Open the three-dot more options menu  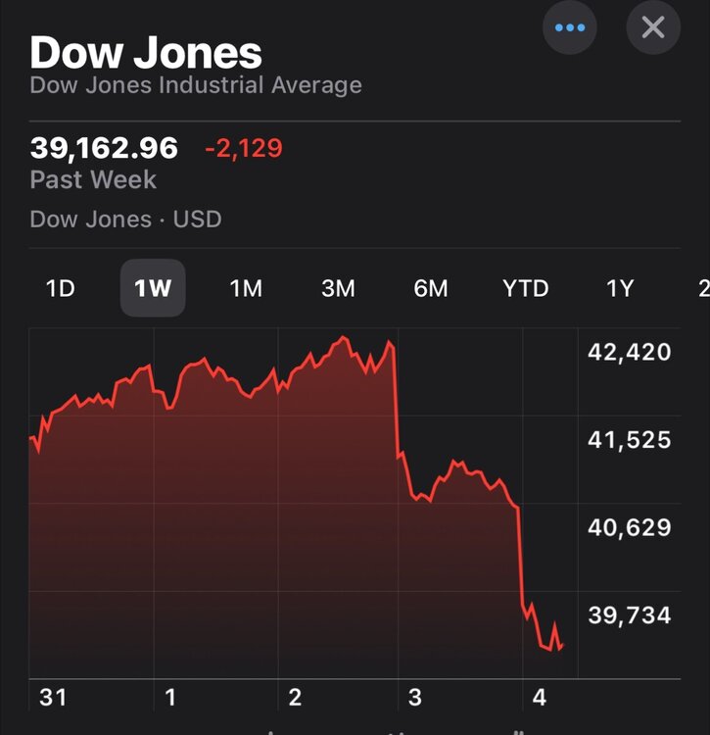(570, 27)
